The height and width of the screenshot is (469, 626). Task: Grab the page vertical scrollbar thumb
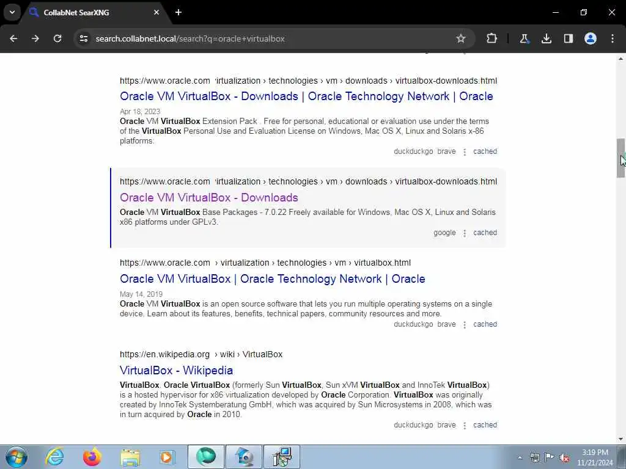[x=620, y=158]
